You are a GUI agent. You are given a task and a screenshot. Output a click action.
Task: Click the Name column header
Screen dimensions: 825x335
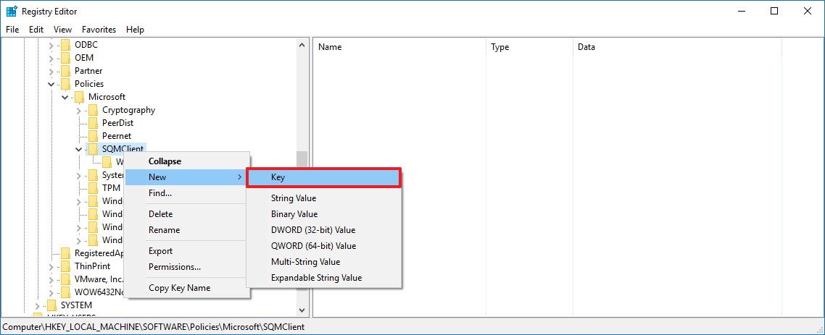[x=400, y=47]
